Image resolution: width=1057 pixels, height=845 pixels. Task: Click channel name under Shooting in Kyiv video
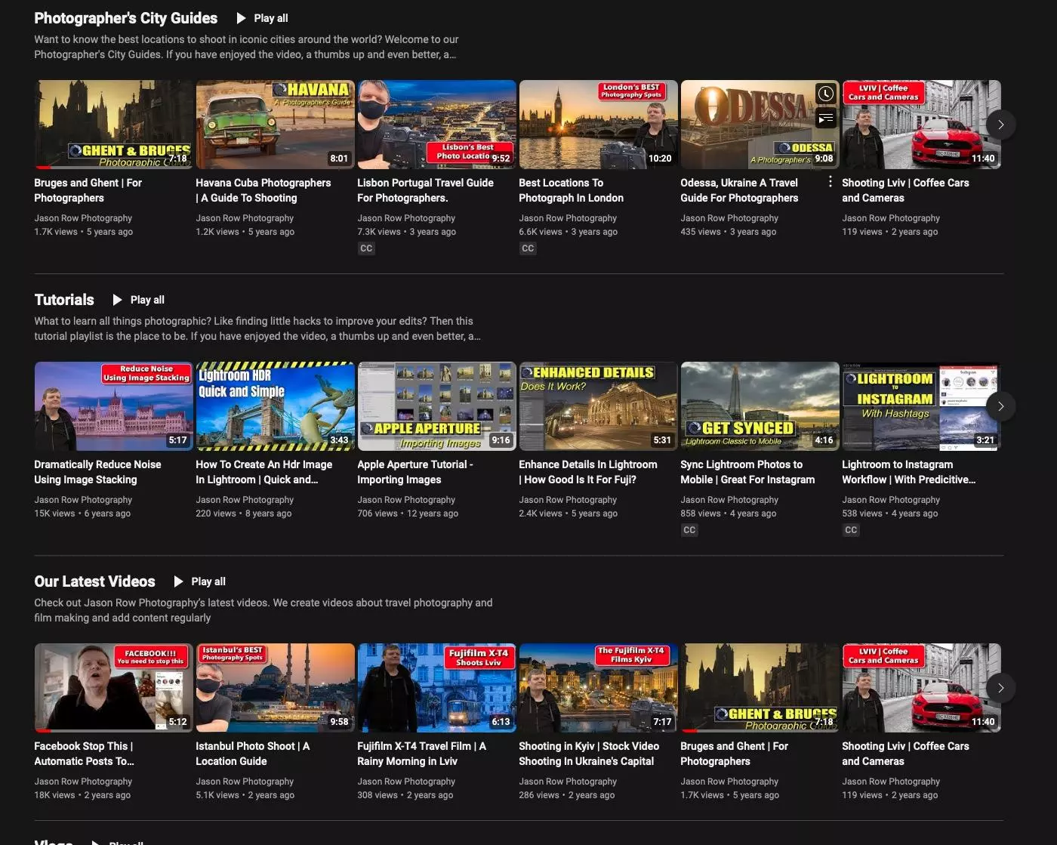tap(568, 782)
